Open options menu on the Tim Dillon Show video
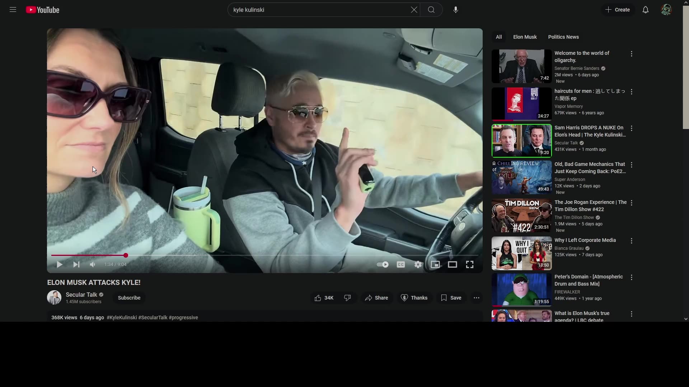The height and width of the screenshot is (387, 689). (631, 203)
